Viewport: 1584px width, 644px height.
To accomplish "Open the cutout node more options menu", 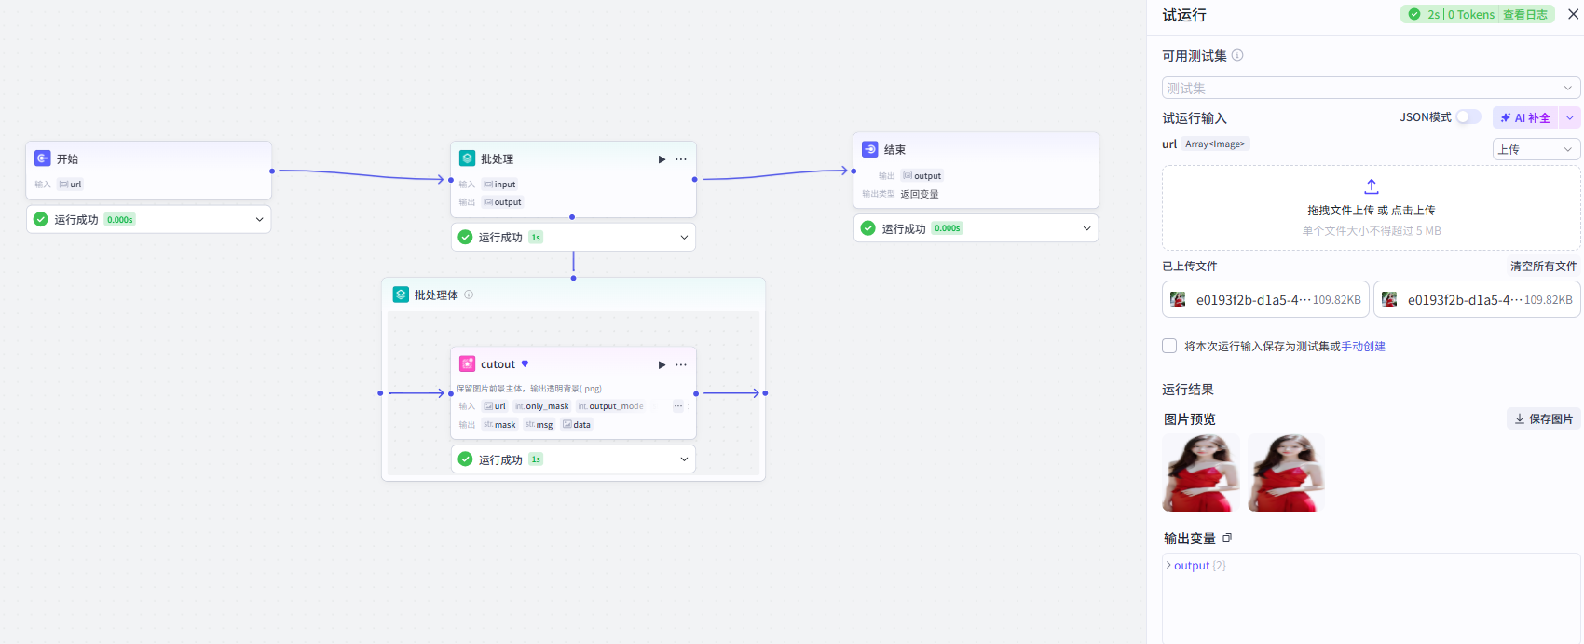I will [681, 364].
